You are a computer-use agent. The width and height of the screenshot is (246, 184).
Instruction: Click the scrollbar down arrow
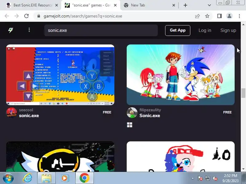[243, 169]
